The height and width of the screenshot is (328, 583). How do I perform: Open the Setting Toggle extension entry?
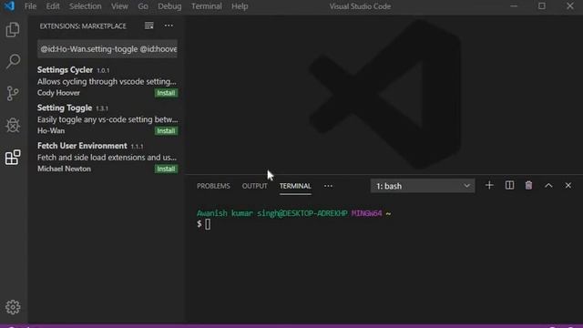(x=107, y=119)
